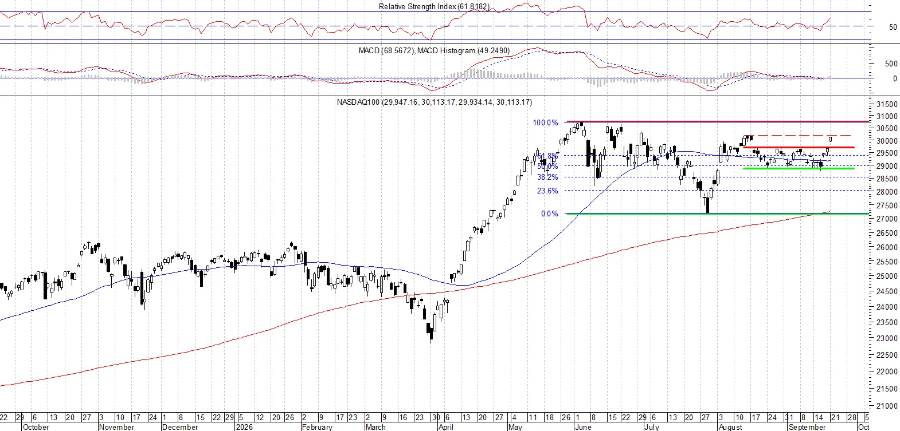Image resolution: width=900 pixels, height=431 pixels.
Task: Select the 26000 price axis label
Action: (887, 248)
